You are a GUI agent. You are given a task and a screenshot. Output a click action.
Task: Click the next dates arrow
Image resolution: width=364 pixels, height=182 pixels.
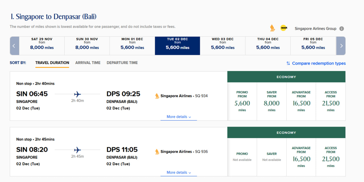click(x=341, y=46)
